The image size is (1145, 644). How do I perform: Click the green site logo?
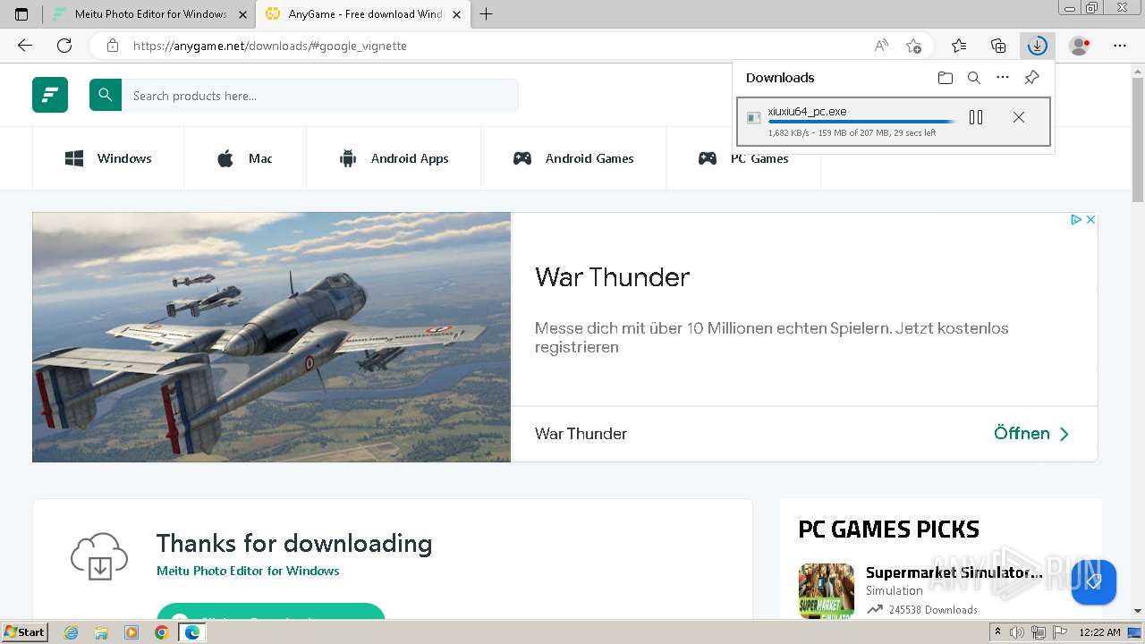pyautogui.click(x=50, y=95)
